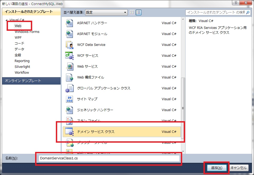Select the Silverlight category

(22, 67)
